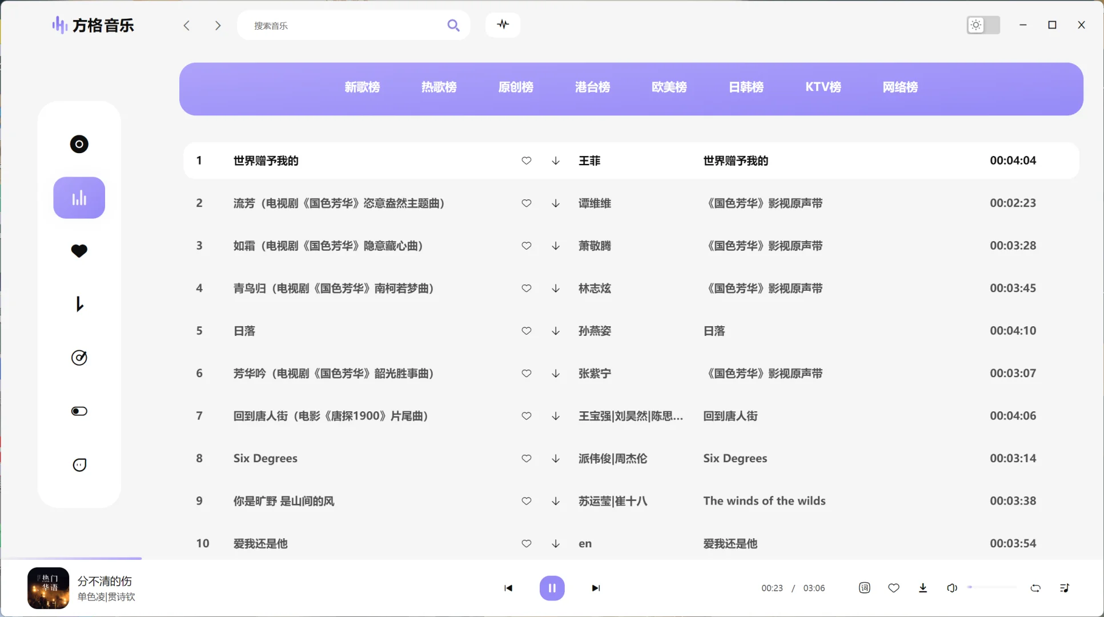Click the audio waveform icon beside search bar

(x=502, y=25)
